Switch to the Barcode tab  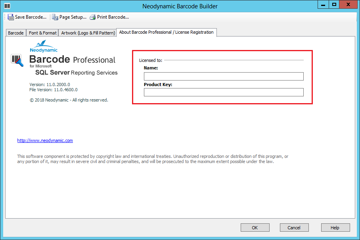[16, 33]
